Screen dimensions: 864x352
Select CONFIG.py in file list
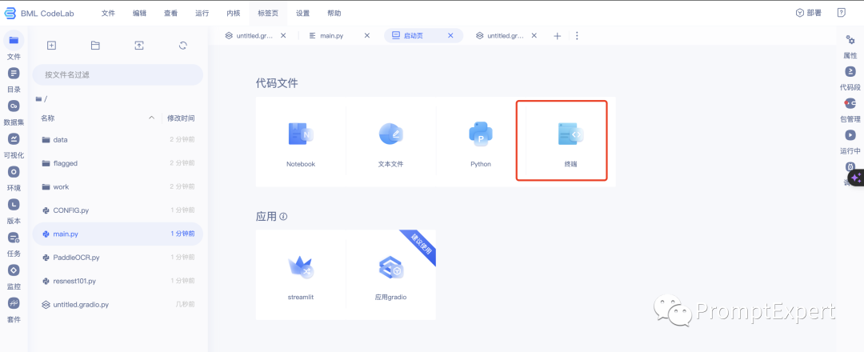[x=118, y=210]
